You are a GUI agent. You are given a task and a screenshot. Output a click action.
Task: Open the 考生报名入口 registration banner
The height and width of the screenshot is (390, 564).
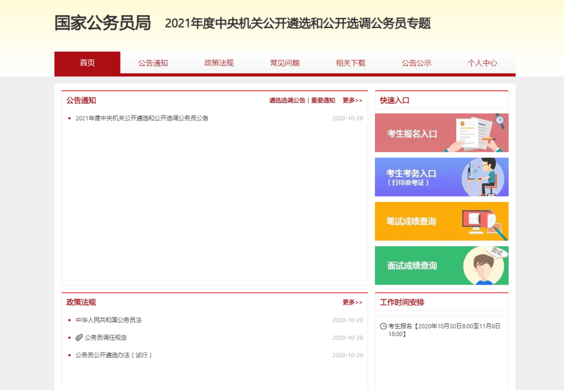click(x=441, y=133)
